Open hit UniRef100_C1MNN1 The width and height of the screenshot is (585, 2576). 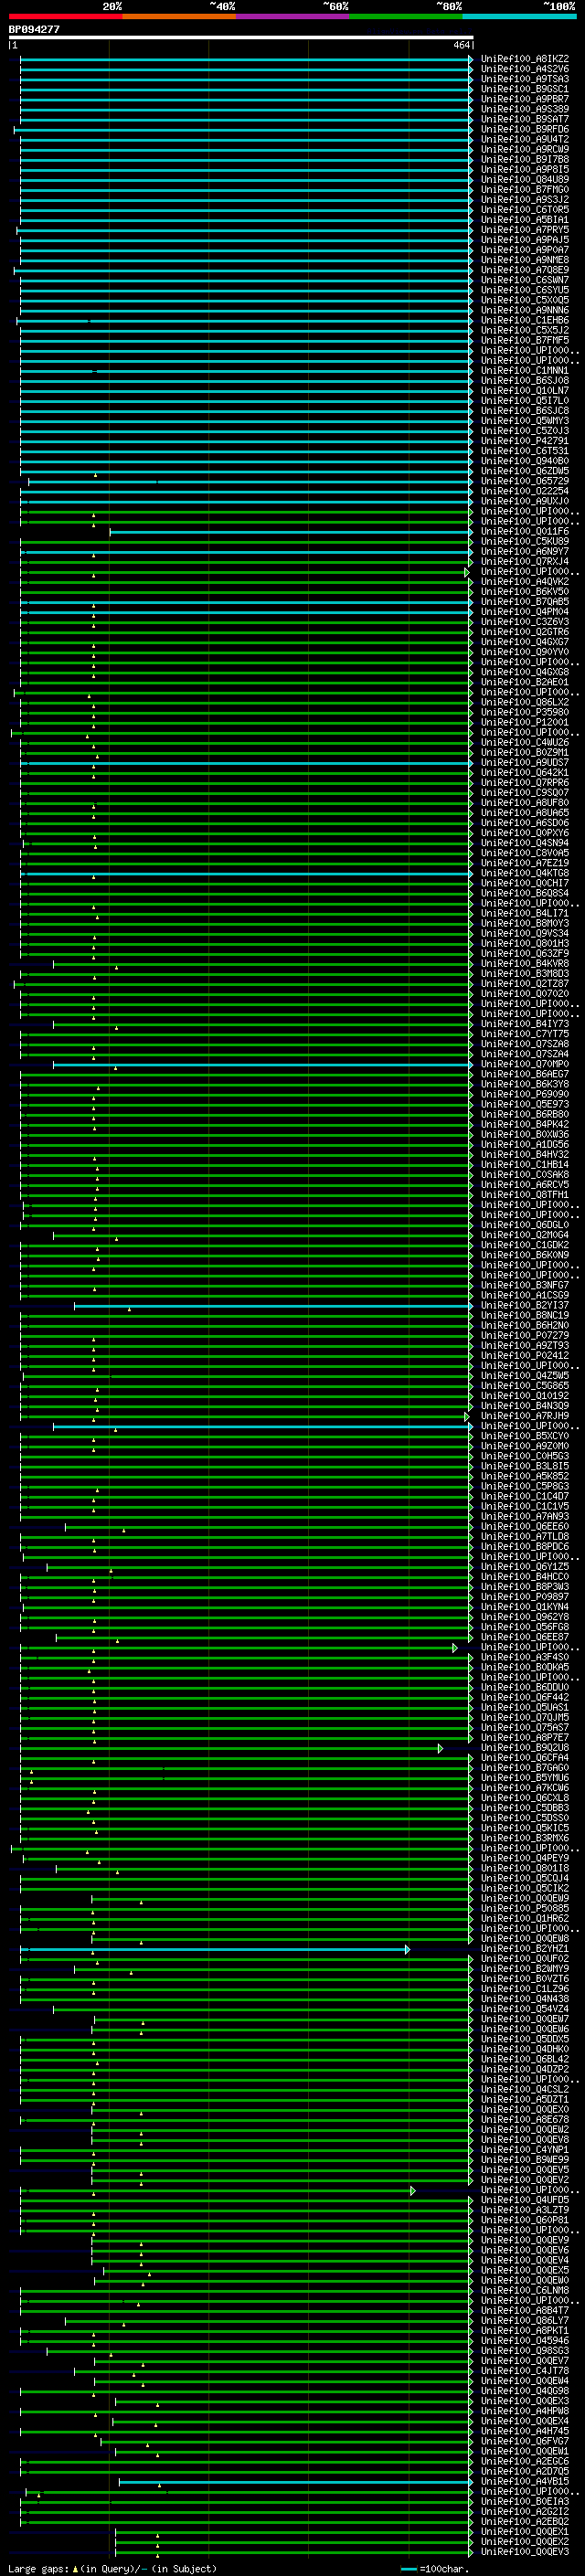click(x=524, y=371)
